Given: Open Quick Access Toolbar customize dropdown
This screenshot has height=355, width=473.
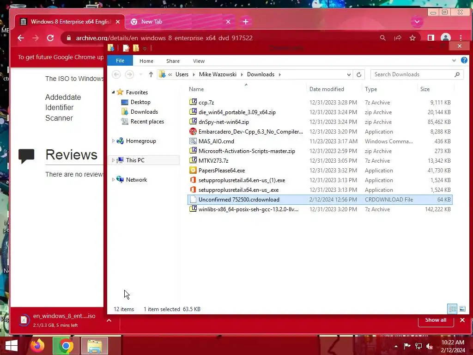Looking at the screenshot, I should click(x=145, y=48).
